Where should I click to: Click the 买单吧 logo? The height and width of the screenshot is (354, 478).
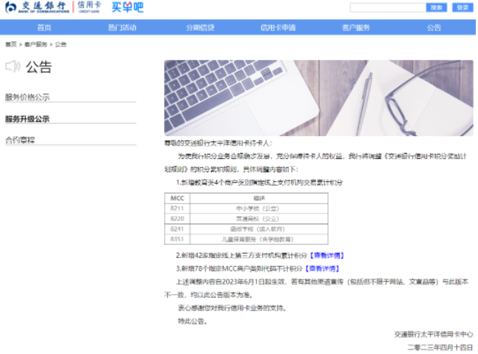coord(127,7)
